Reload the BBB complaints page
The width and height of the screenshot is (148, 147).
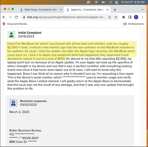[x=16, y=17]
